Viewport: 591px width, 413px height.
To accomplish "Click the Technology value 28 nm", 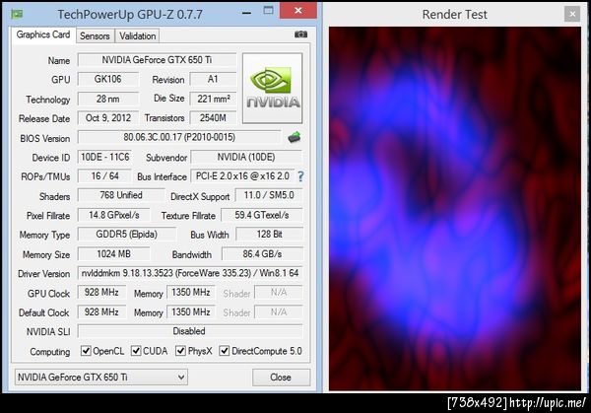I will (x=107, y=99).
